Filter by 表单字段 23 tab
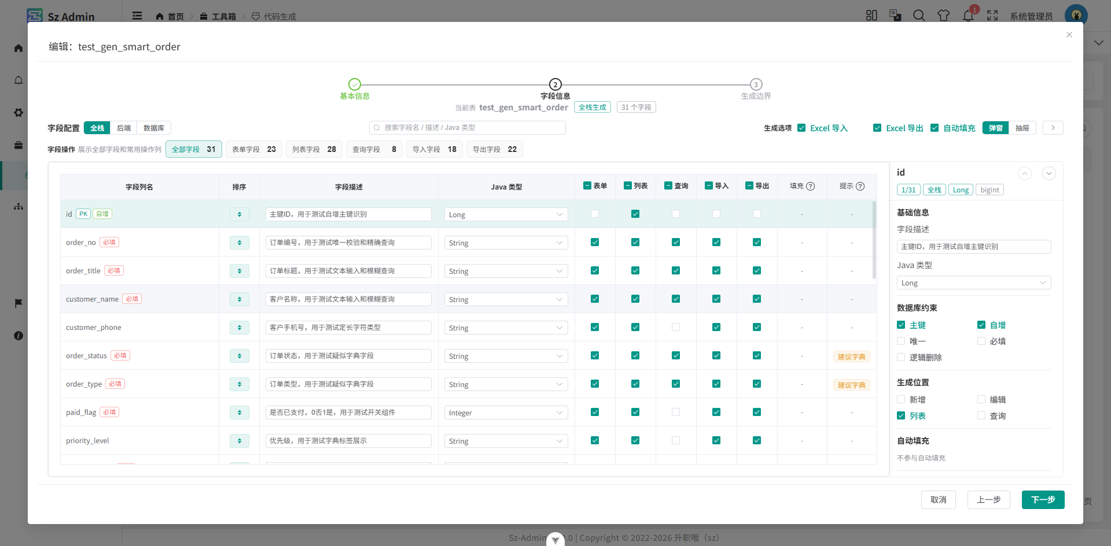 (254, 149)
